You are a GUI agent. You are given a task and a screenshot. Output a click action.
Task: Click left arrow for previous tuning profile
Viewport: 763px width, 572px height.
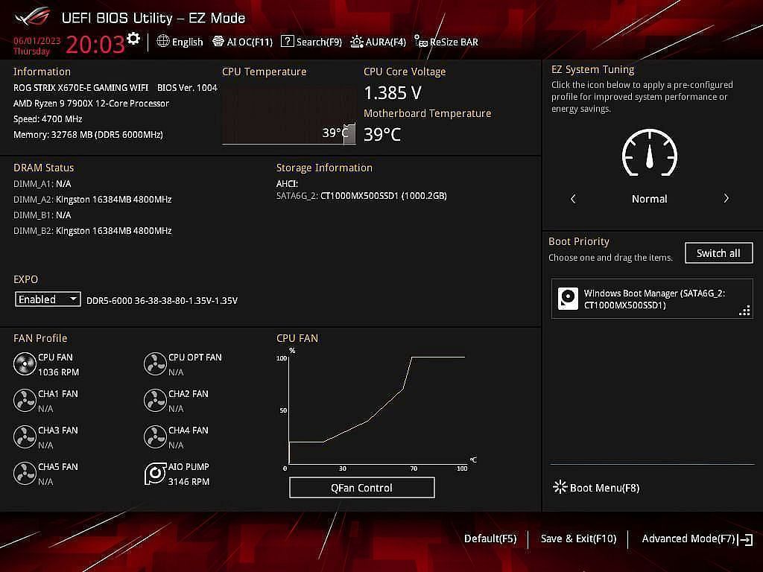point(573,198)
